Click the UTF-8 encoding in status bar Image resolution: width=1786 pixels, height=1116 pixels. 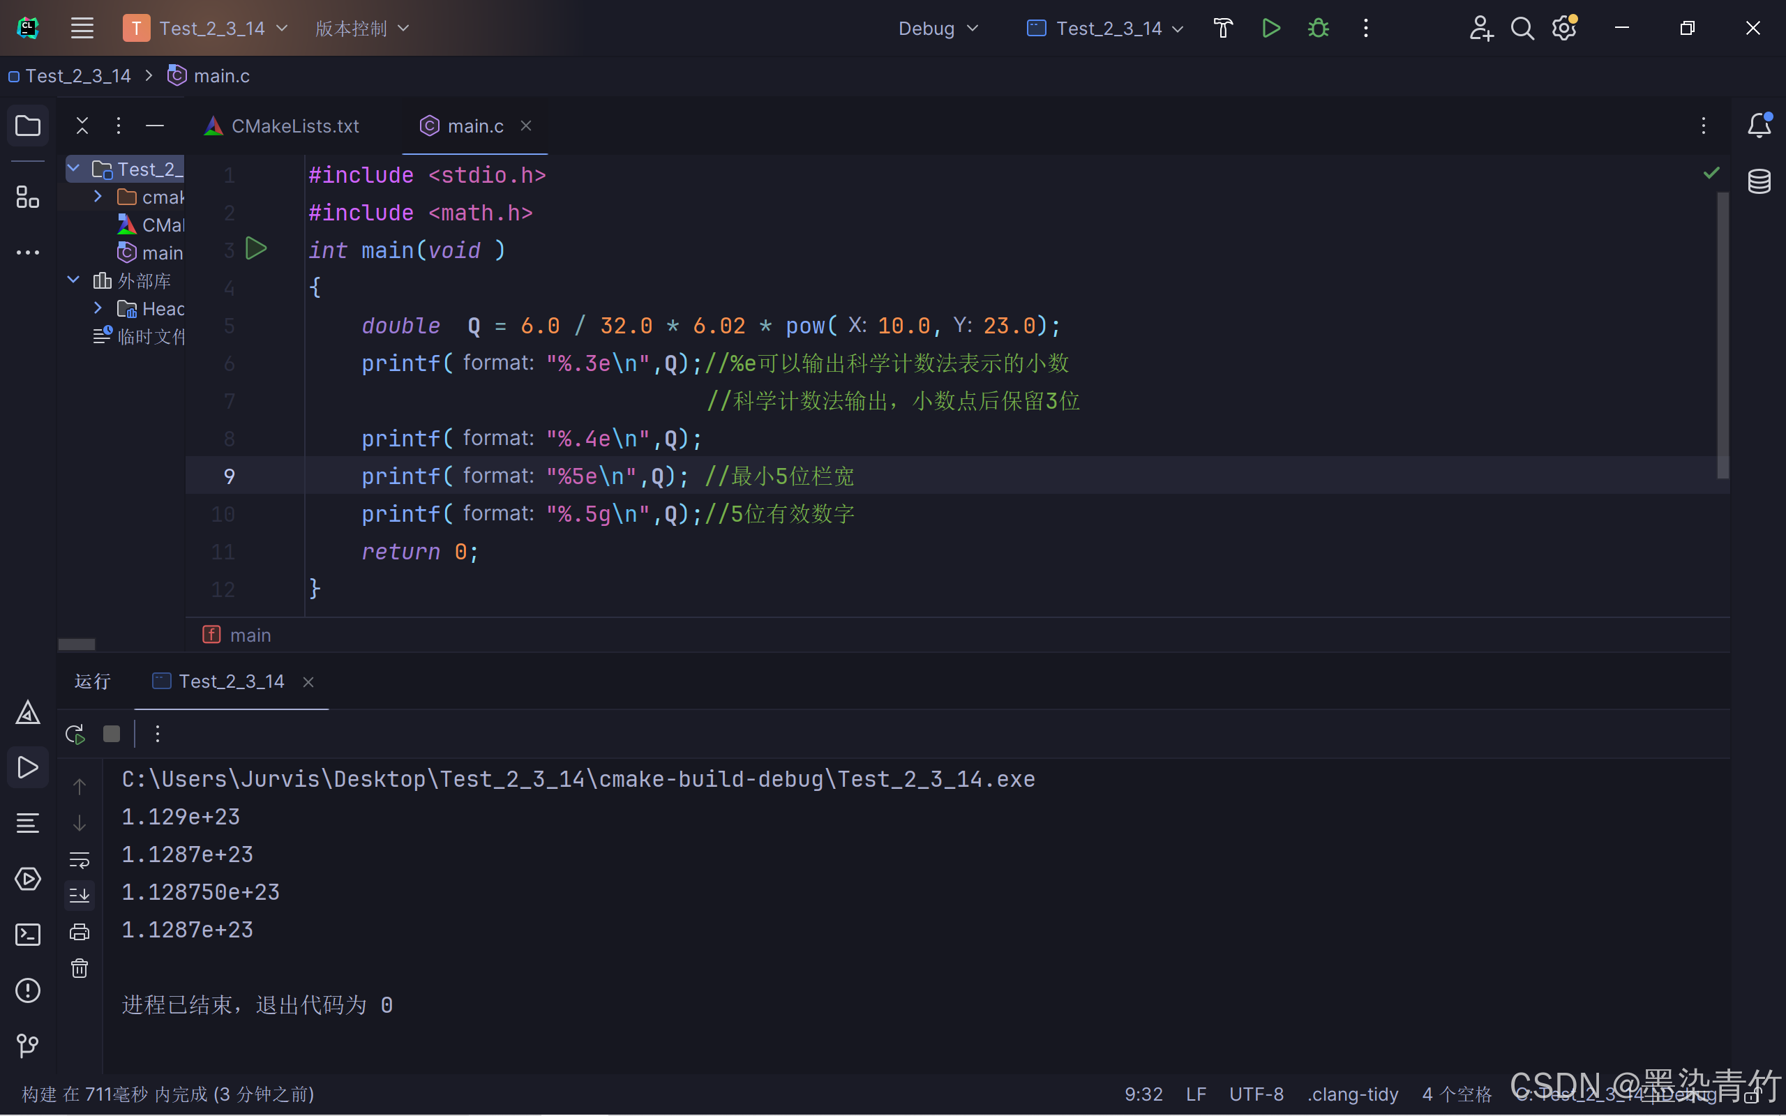point(1256,1094)
